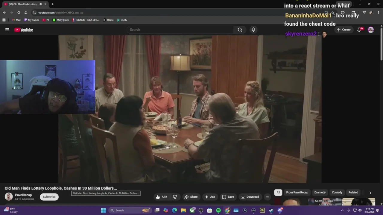Open taskbar clock showing 8:48 AM
The width and height of the screenshot is (383, 215).
(x=370, y=210)
